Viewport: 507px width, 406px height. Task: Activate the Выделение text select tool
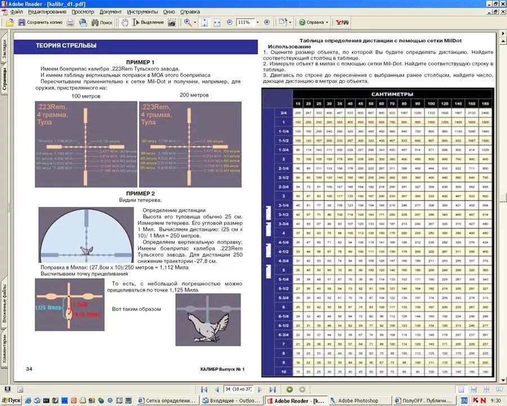coord(148,23)
